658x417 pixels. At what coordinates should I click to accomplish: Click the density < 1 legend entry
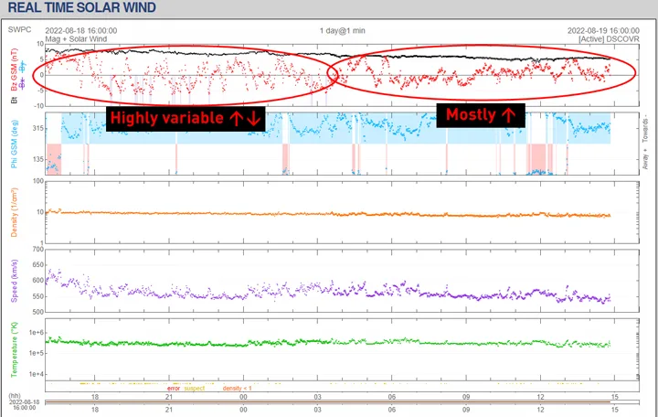point(237,389)
